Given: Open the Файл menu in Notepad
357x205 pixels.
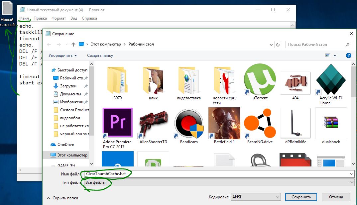Looking at the screenshot, I should (24, 18).
